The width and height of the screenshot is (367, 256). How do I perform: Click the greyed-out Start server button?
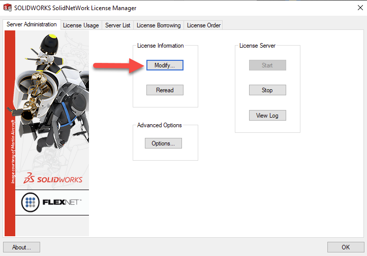[267, 65]
